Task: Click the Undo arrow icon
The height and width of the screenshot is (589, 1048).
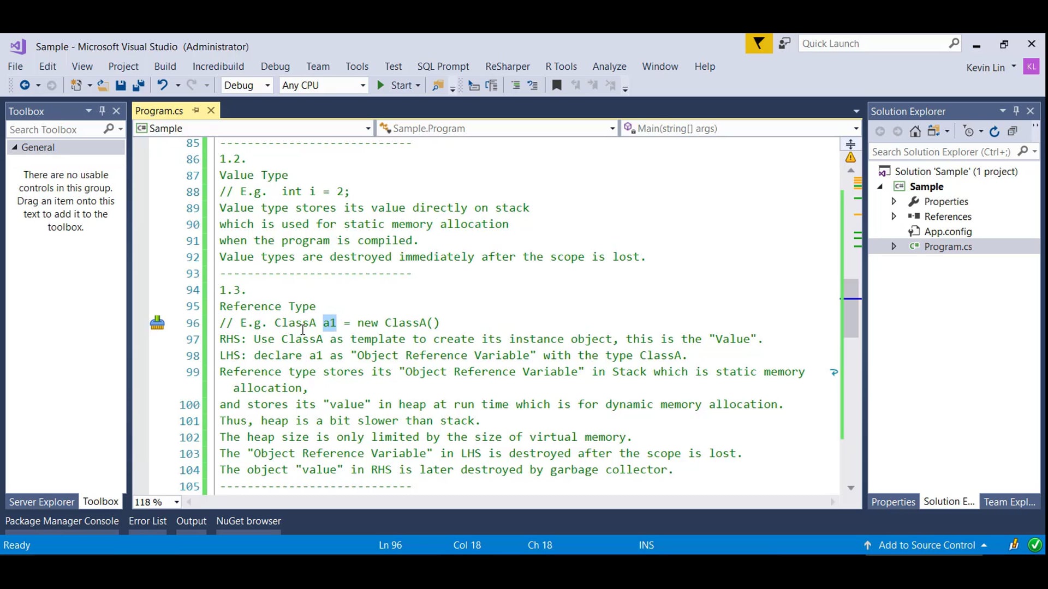Action: pyautogui.click(x=162, y=86)
